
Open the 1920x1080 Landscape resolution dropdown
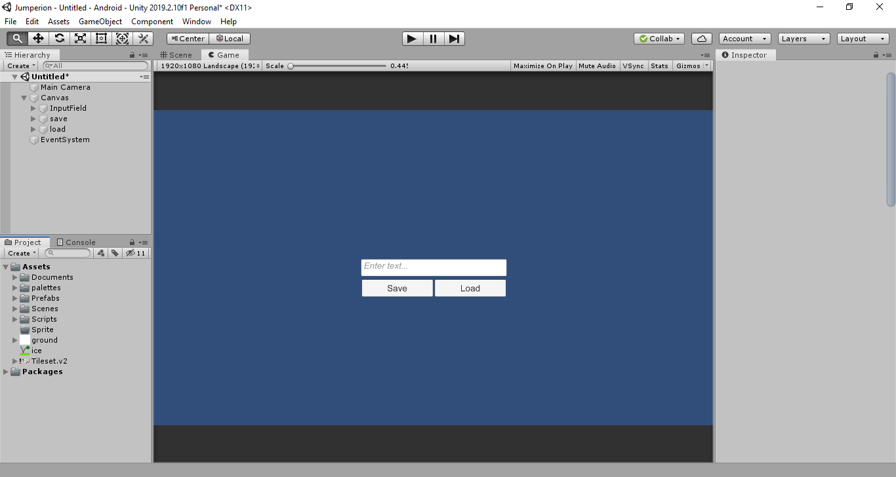(209, 66)
